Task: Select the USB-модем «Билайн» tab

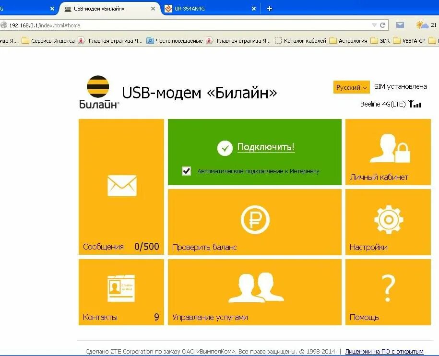Action: [110, 9]
